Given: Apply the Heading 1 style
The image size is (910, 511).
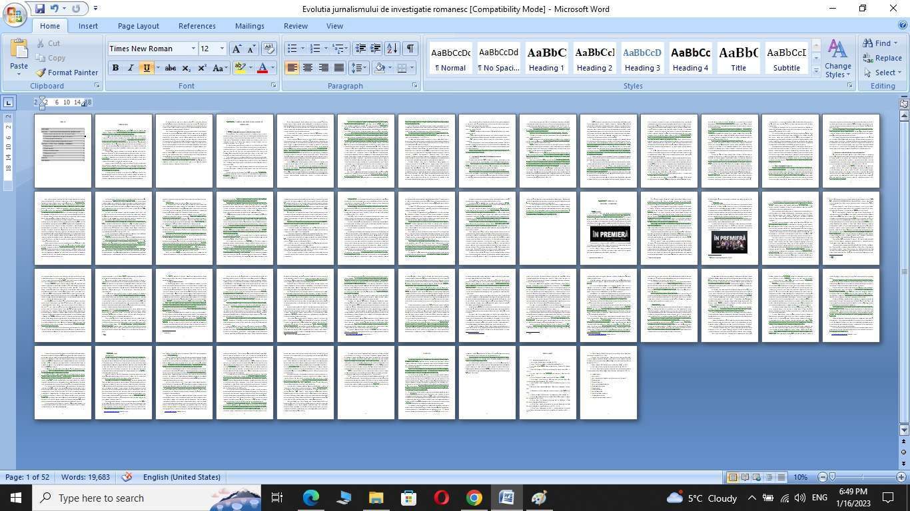Looking at the screenshot, I should [x=546, y=59].
